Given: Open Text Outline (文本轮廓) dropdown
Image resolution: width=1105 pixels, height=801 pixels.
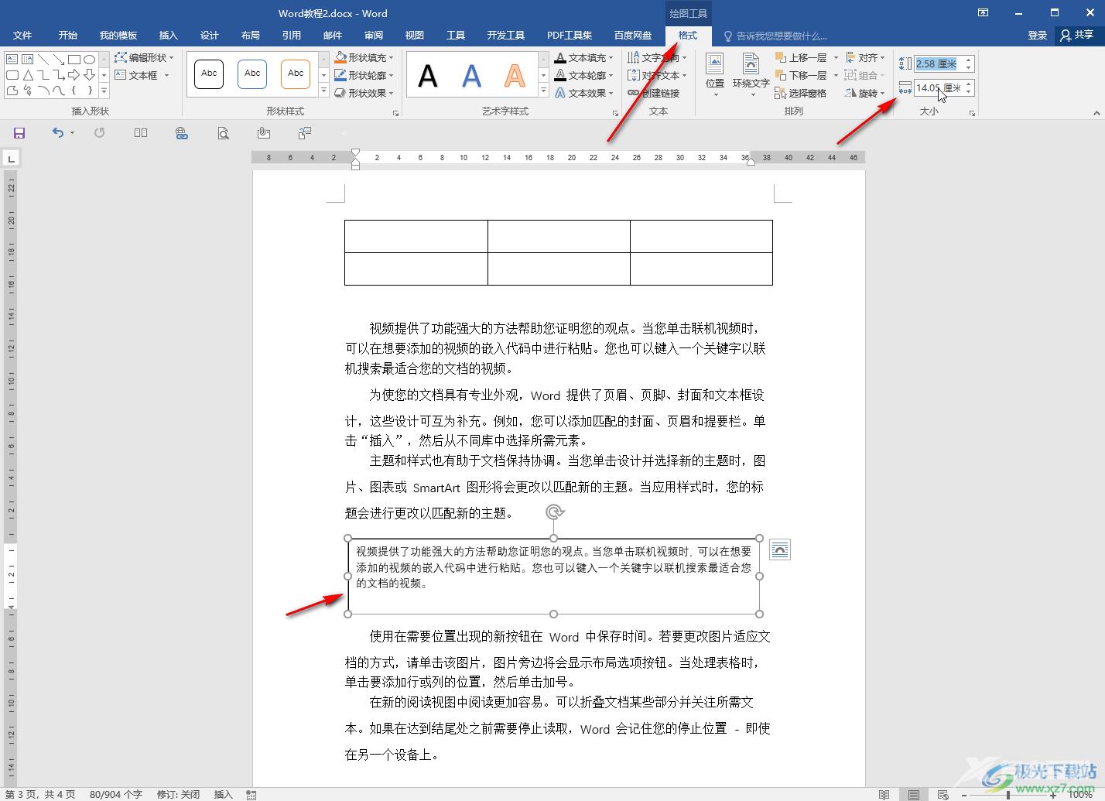Looking at the screenshot, I should pyautogui.click(x=584, y=75).
